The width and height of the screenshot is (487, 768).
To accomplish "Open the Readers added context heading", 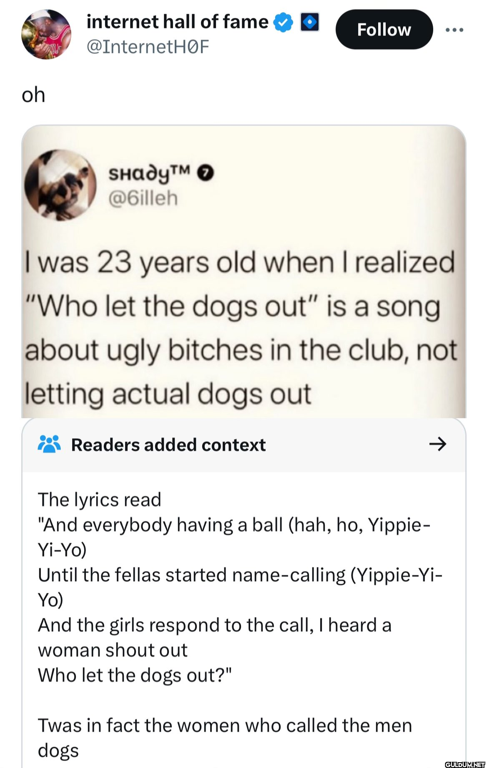I will click(x=168, y=445).
